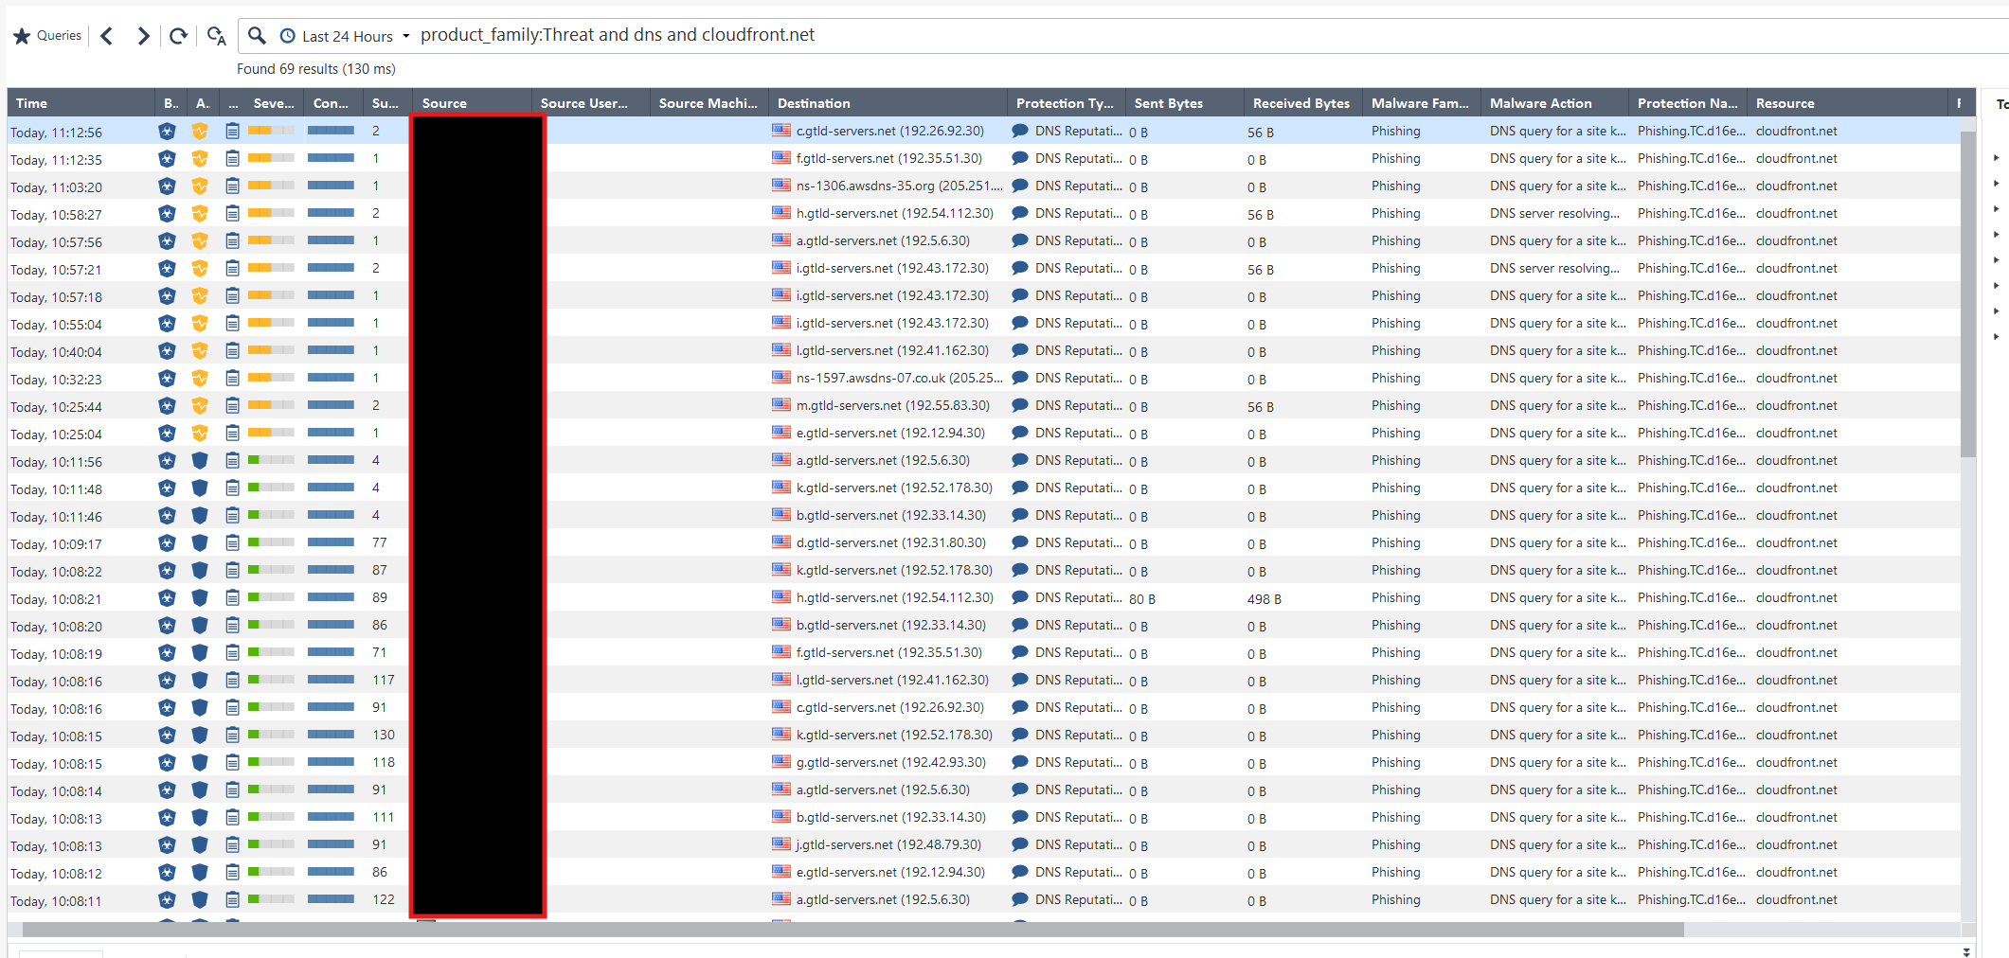Click DNS bubble icon in g.gtld-servers.net row
The image size is (2009, 958).
(x=1020, y=762)
